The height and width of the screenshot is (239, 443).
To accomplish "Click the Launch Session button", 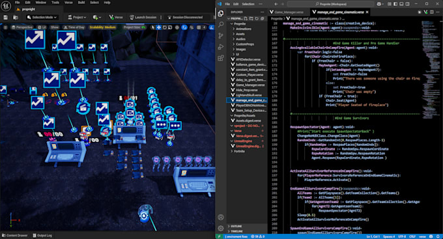I will 143,17.
